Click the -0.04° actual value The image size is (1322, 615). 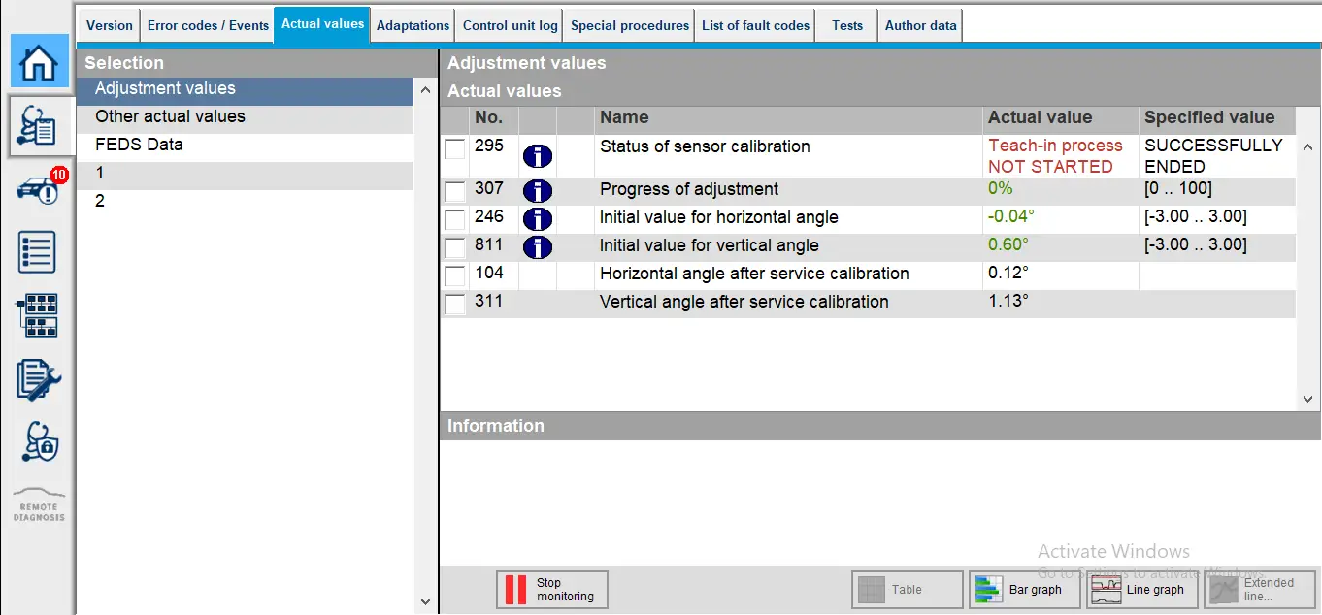(x=1010, y=217)
